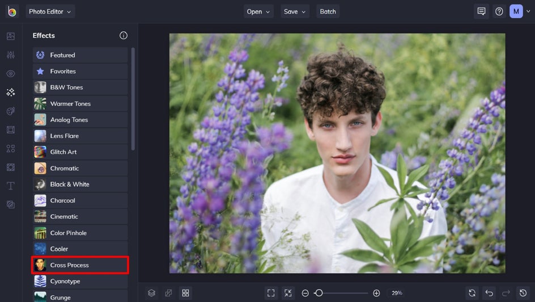Open the Textures sidebar icon

tap(11, 167)
